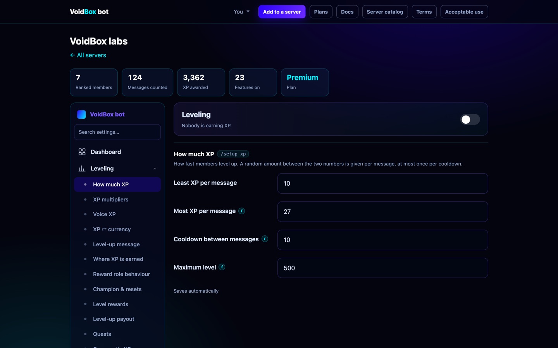
Task: Open the Docs page
Action: (347, 12)
